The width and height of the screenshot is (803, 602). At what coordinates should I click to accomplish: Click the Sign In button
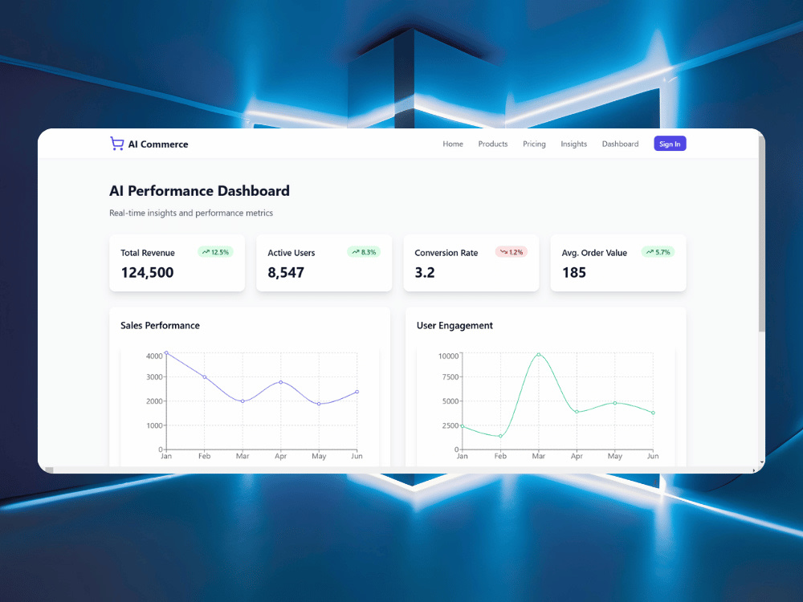670,144
